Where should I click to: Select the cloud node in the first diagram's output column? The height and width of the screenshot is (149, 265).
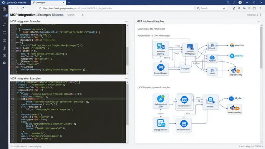[212, 59]
